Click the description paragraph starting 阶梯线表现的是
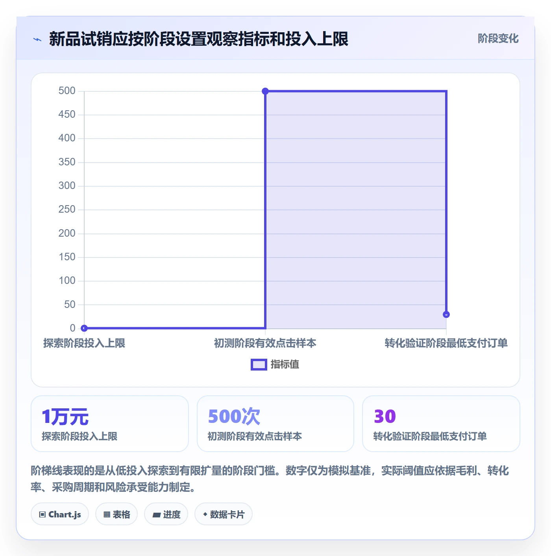Screen dimensions: 551x556 270,479
